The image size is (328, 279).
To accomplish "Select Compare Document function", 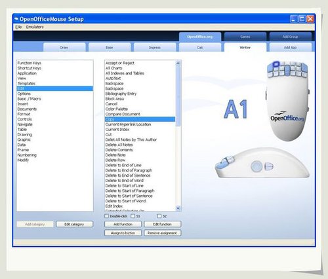I will [123, 114].
